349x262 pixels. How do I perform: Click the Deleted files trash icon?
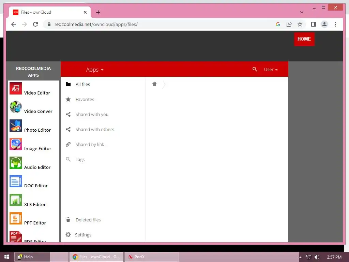click(x=68, y=220)
